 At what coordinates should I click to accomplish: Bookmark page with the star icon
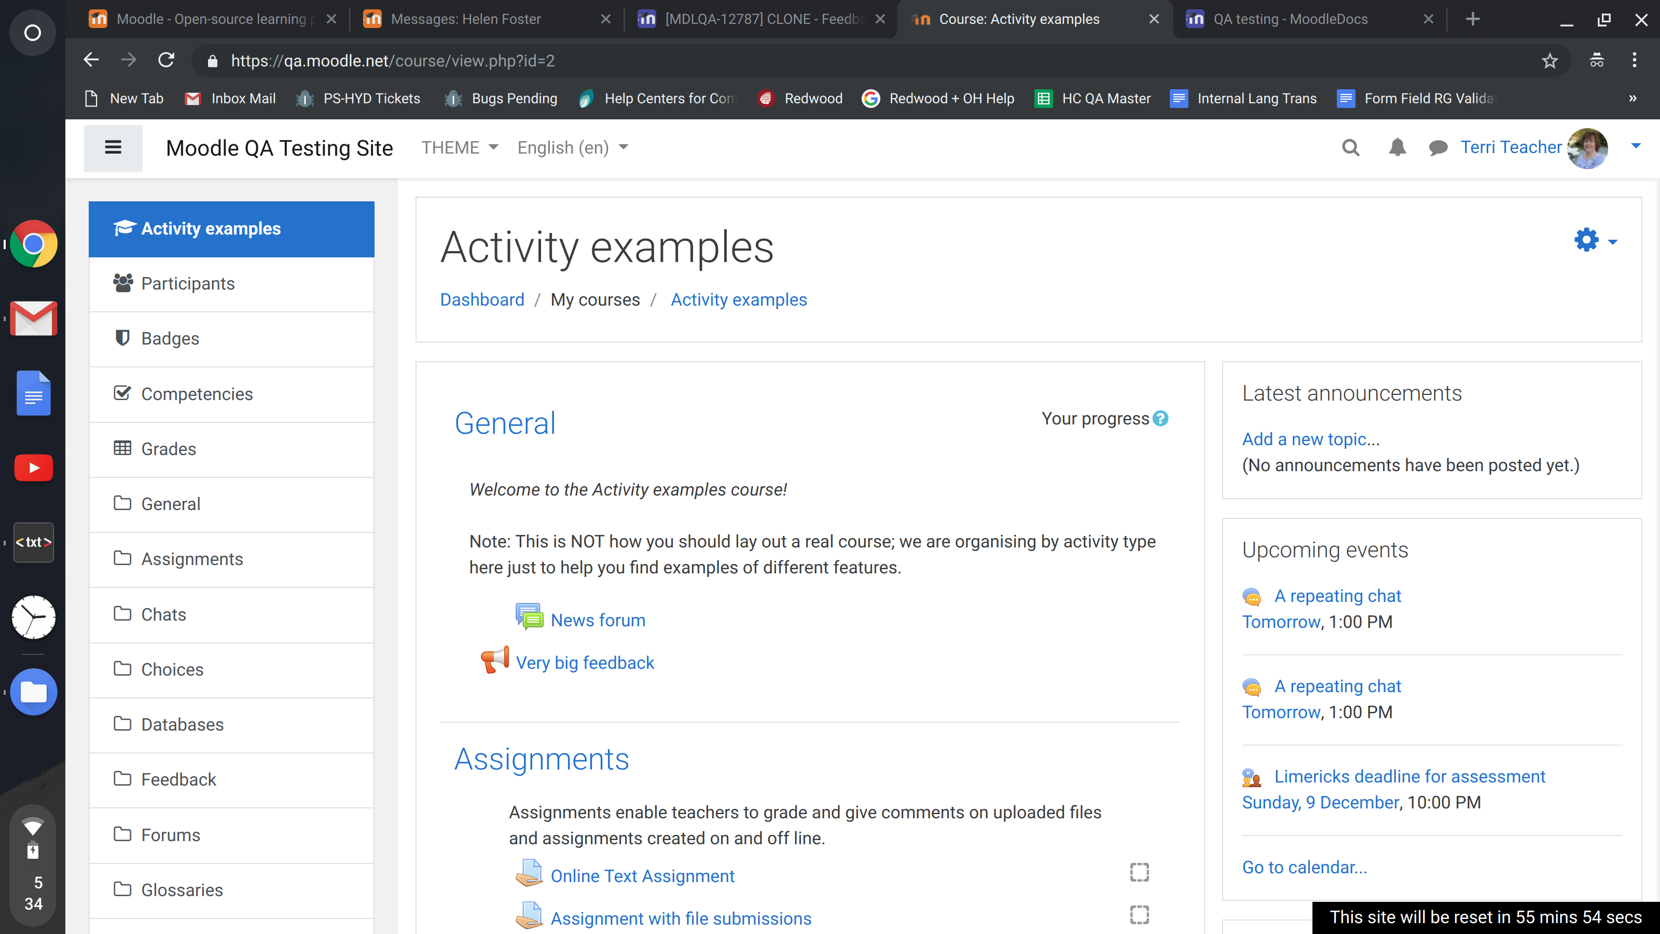(1549, 61)
